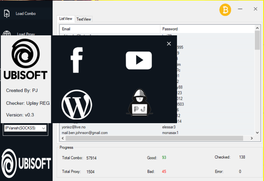Open the YouTube icon in the about popup
The width and height of the screenshot is (264, 181).
click(x=139, y=60)
